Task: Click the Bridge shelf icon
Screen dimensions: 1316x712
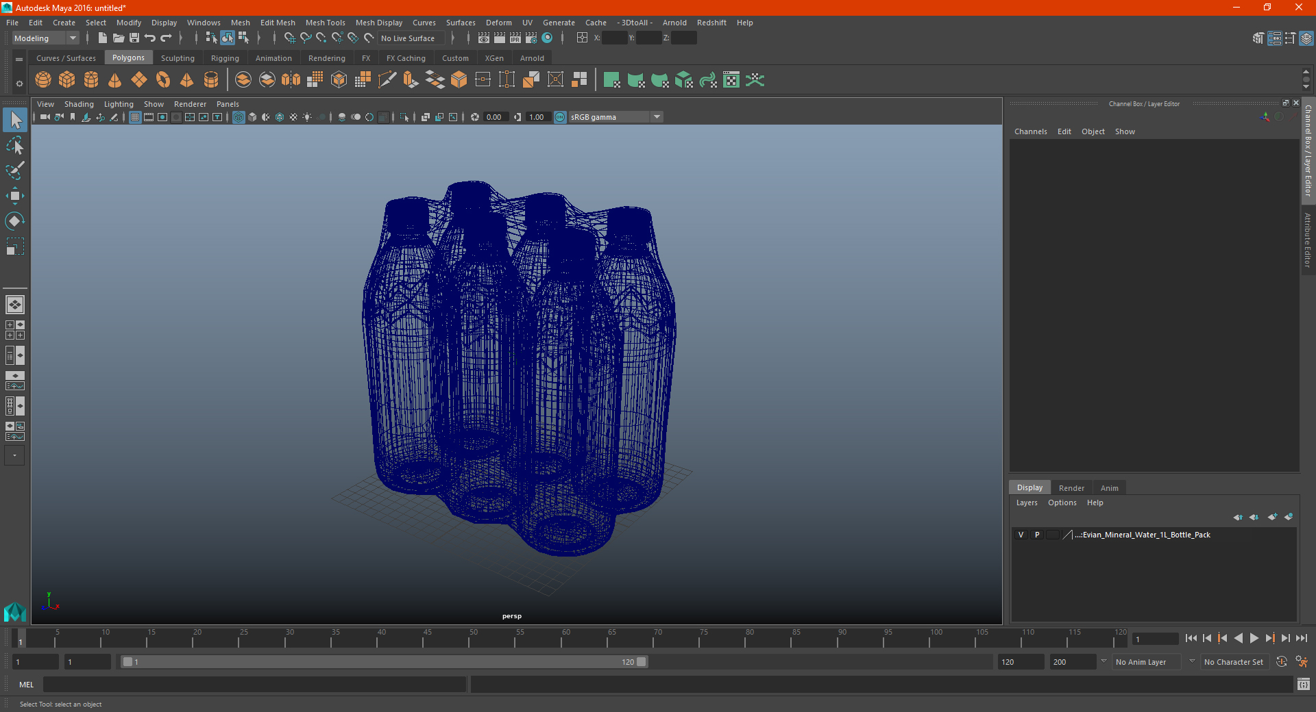Action: [435, 80]
